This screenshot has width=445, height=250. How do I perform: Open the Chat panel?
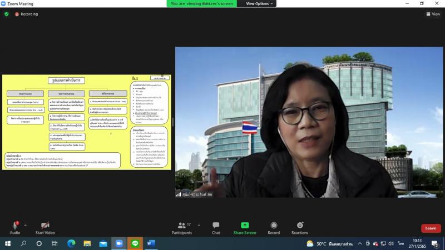216,228
